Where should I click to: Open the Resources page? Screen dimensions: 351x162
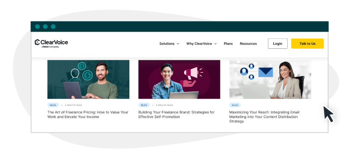tap(248, 44)
